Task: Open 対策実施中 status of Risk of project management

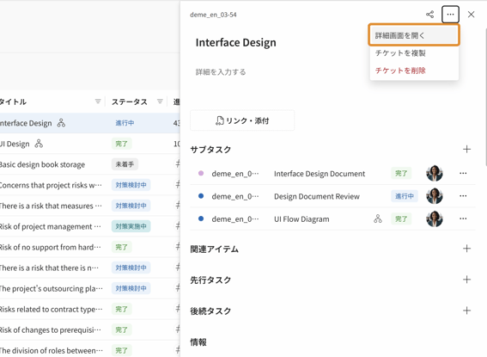Action: (131, 226)
